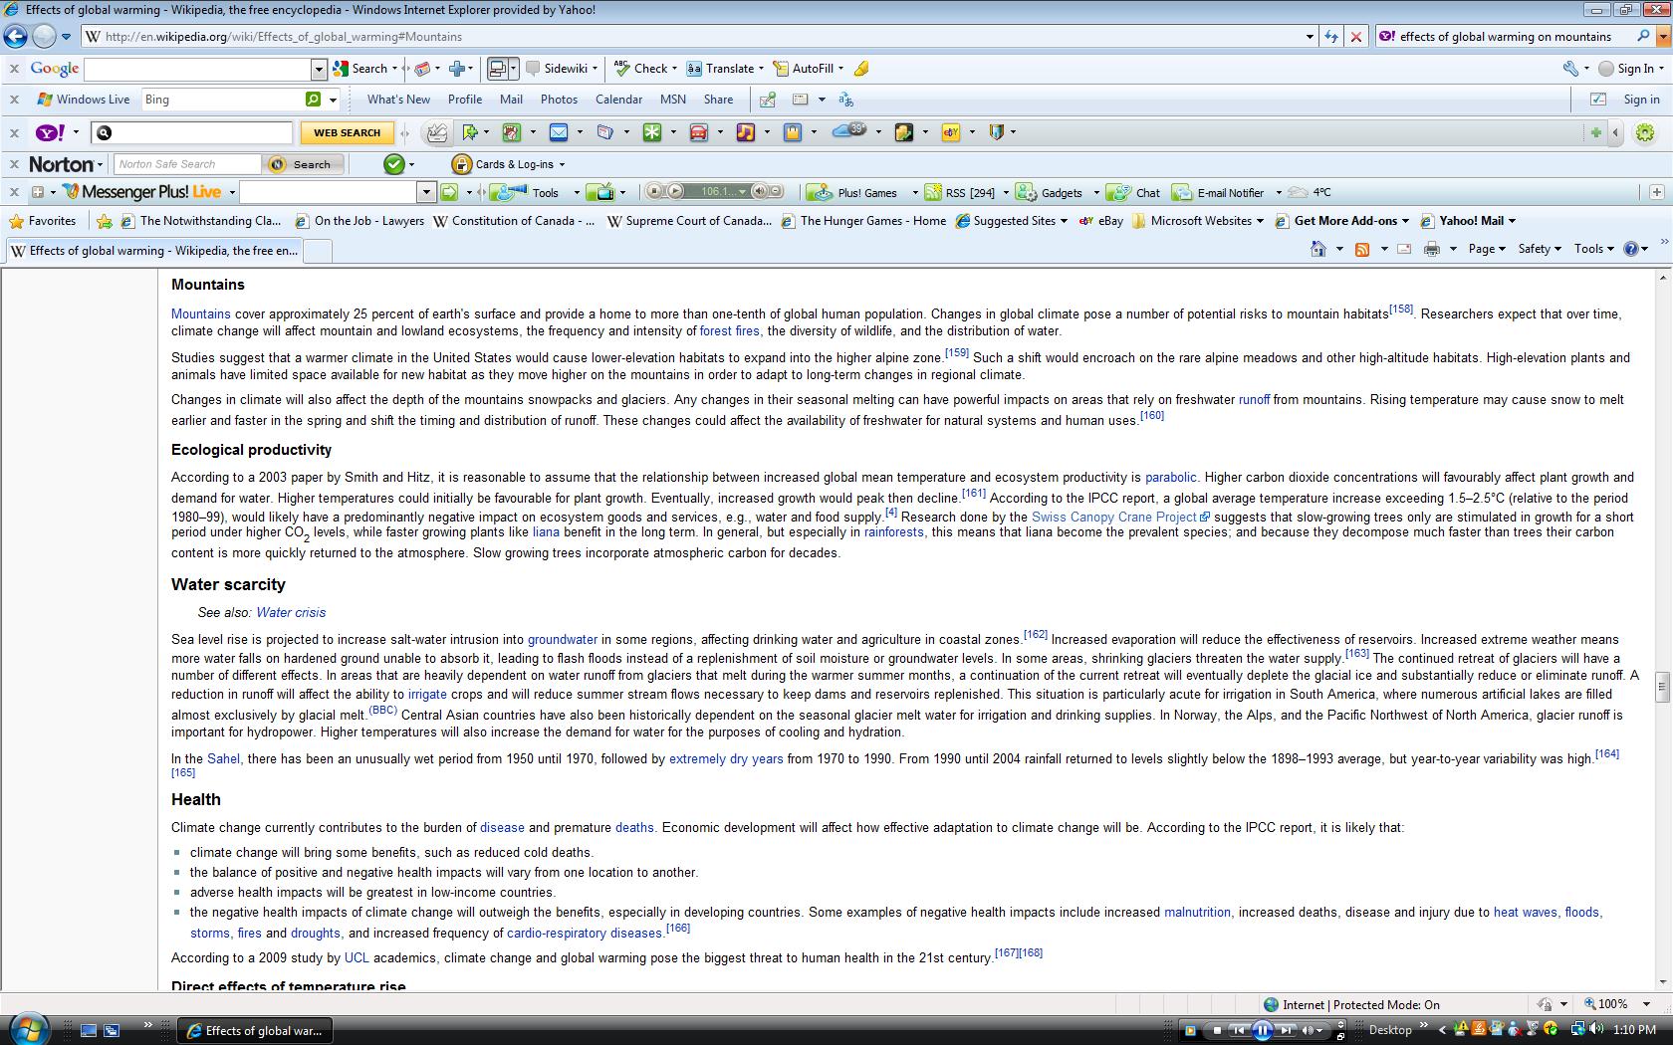Click the Print icon in command bar
Viewport: 1673px width, 1045px height.
point(1432,249)
